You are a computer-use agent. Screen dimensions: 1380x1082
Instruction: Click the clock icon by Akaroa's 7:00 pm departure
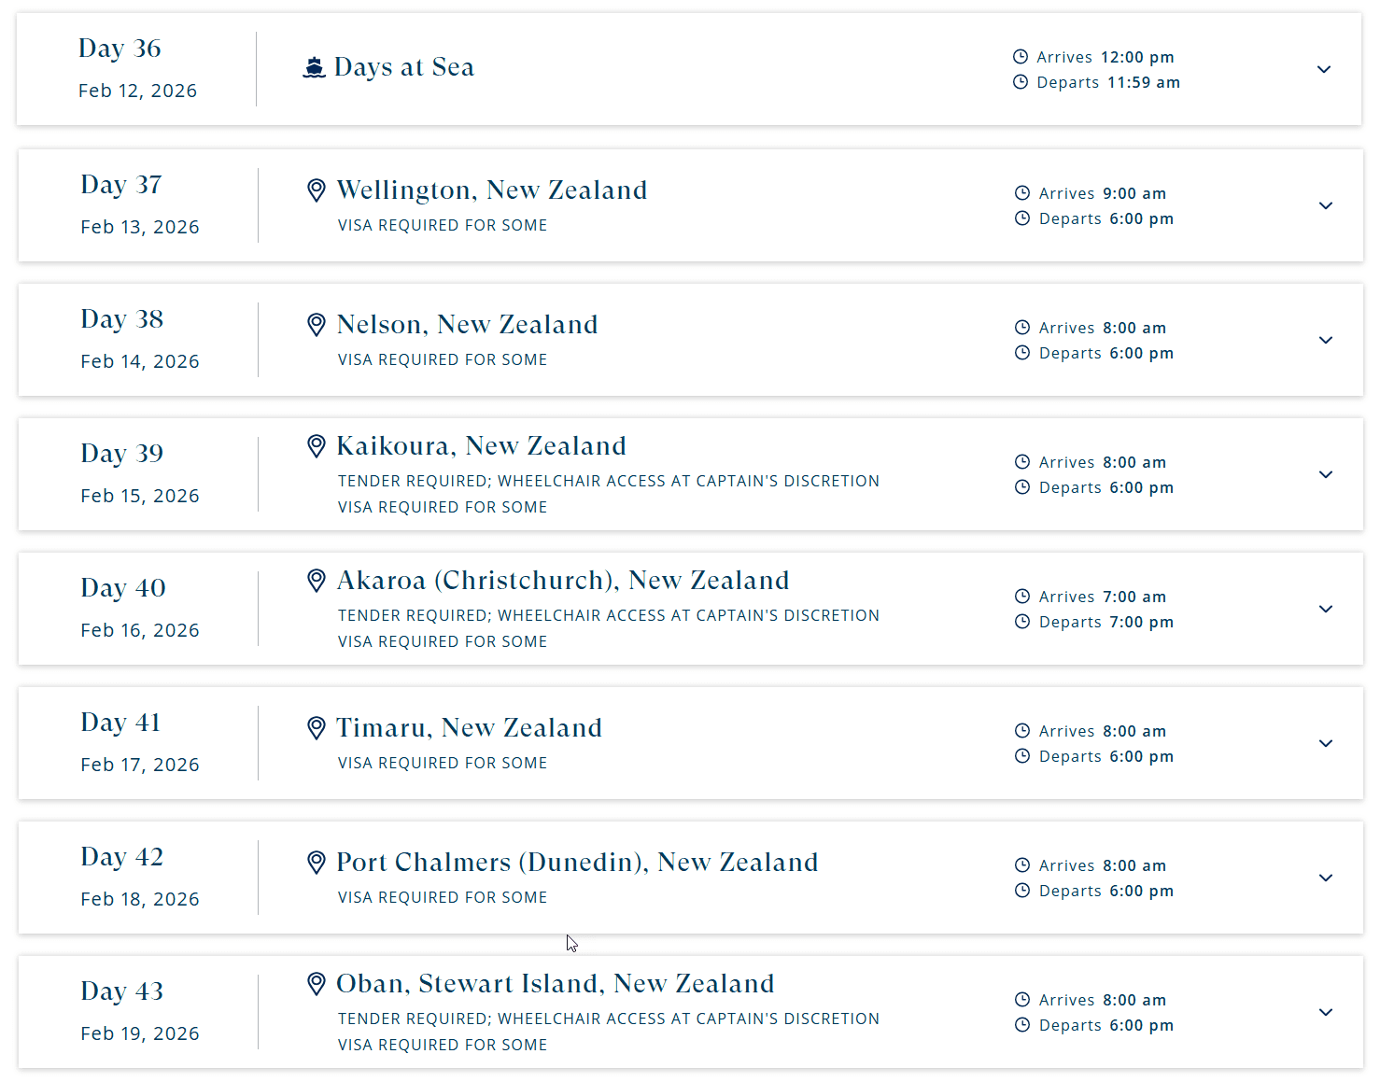tap(1022, 622)
